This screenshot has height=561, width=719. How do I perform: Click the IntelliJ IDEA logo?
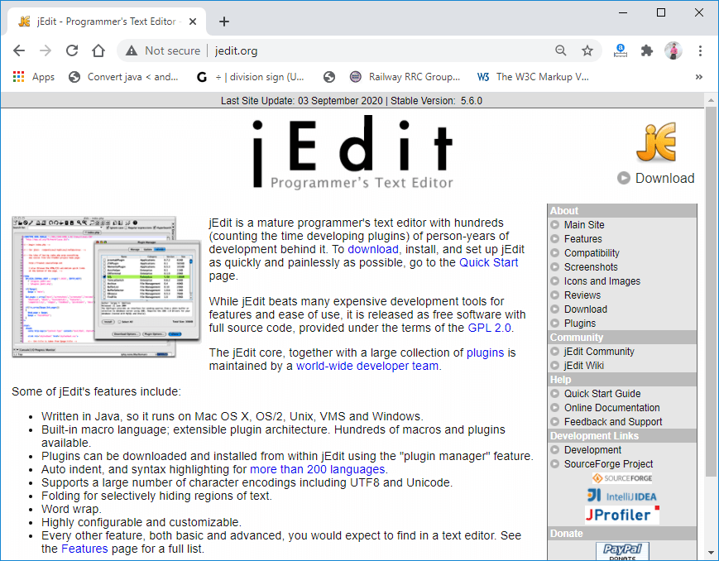point(622,496)
